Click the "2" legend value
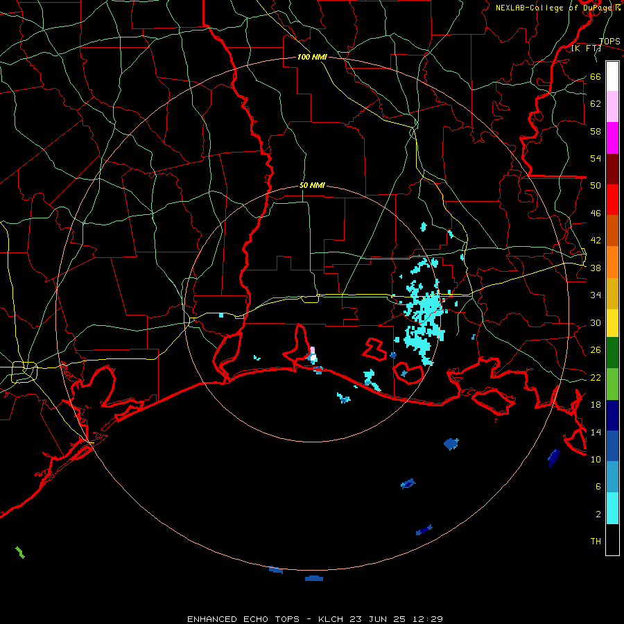624x624 pixels. pos(598,514)
